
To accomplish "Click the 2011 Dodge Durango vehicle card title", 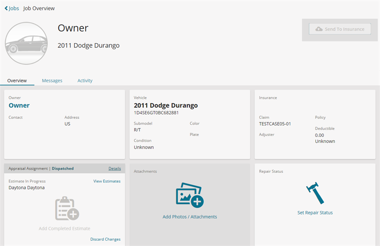I will (x=166, y=106).
